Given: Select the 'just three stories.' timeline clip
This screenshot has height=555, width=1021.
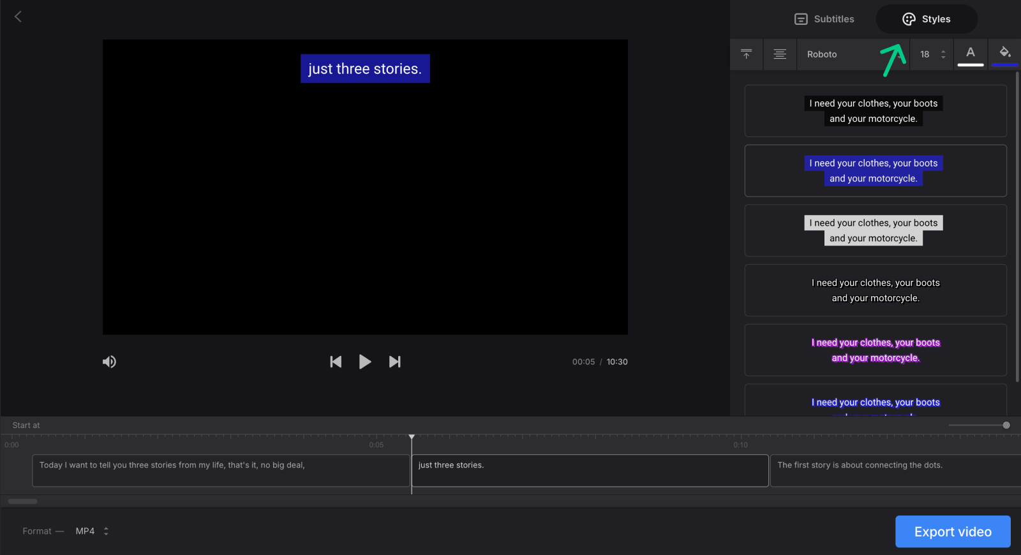Looking at the screenshot, I should (590, 471).
